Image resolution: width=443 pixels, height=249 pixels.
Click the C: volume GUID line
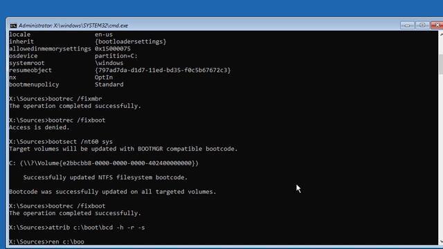click(x=104, y=163)
